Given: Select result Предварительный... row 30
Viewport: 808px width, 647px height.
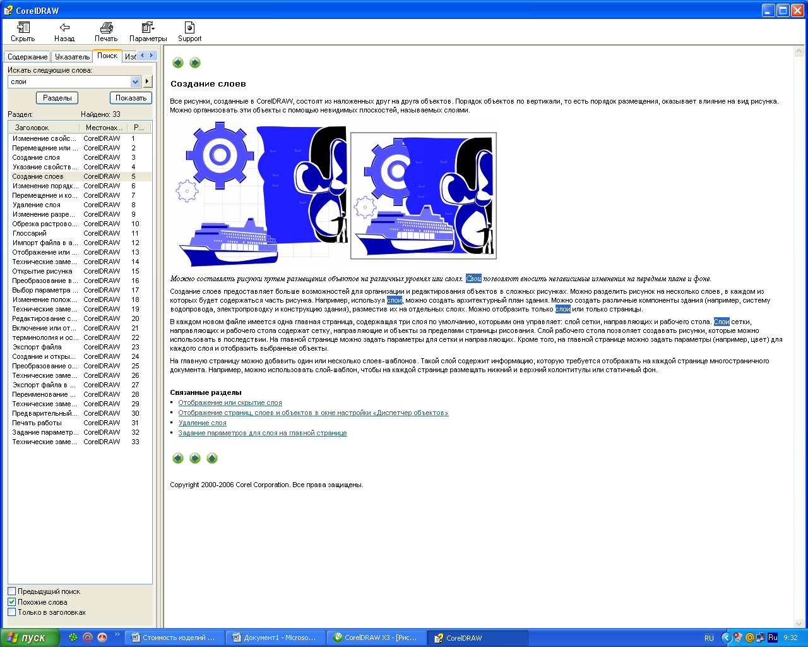Looking at the screenshot, I should click(x=80, y=413).
